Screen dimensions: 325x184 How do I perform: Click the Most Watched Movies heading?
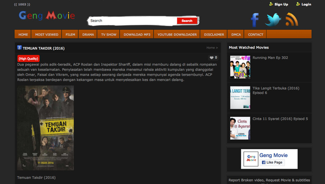[249, 47]
